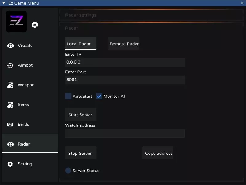Click the Start Server button
Image resolution: width=246 pixels, height=185 pixels.
(81, 114)
